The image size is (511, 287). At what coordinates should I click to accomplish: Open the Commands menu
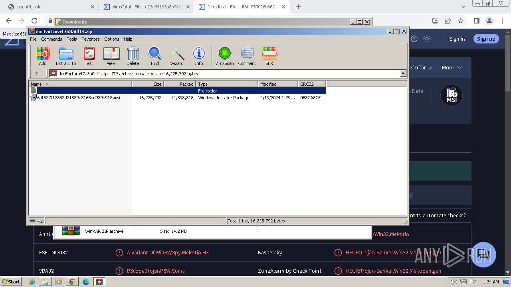coord(51,39)
